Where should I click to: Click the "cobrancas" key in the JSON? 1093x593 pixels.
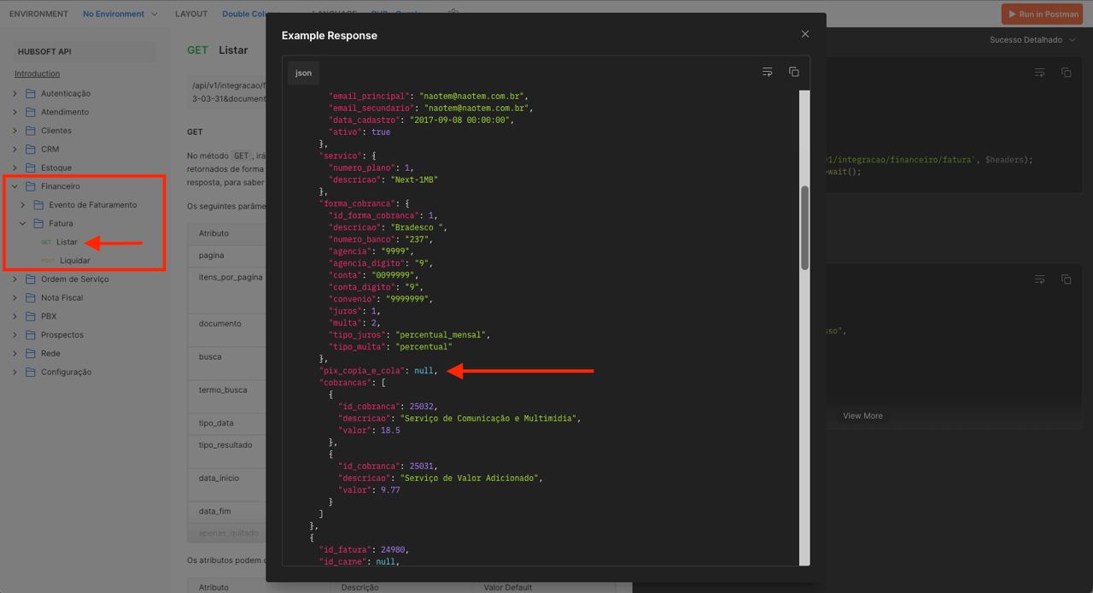click(x=346, y=383)
